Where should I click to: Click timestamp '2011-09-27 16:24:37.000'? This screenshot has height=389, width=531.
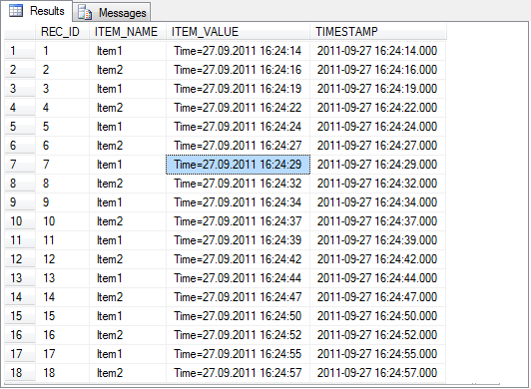378,221
